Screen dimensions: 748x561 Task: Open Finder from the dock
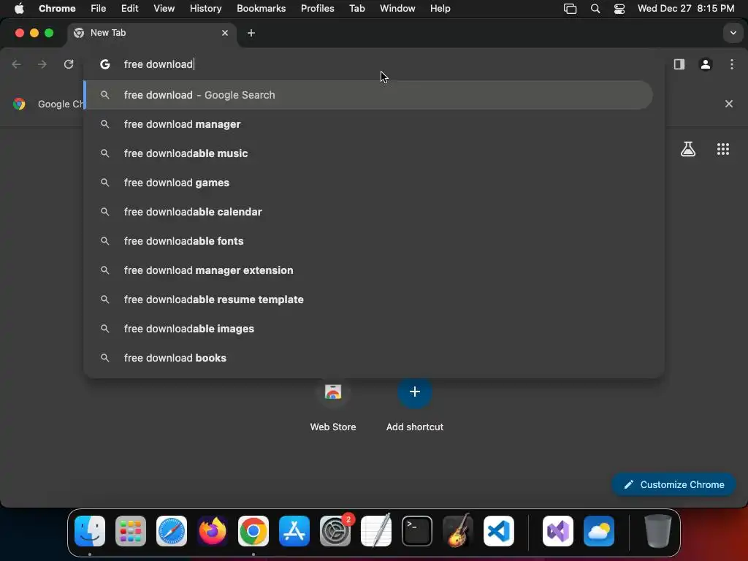click(x=90, y=531)
